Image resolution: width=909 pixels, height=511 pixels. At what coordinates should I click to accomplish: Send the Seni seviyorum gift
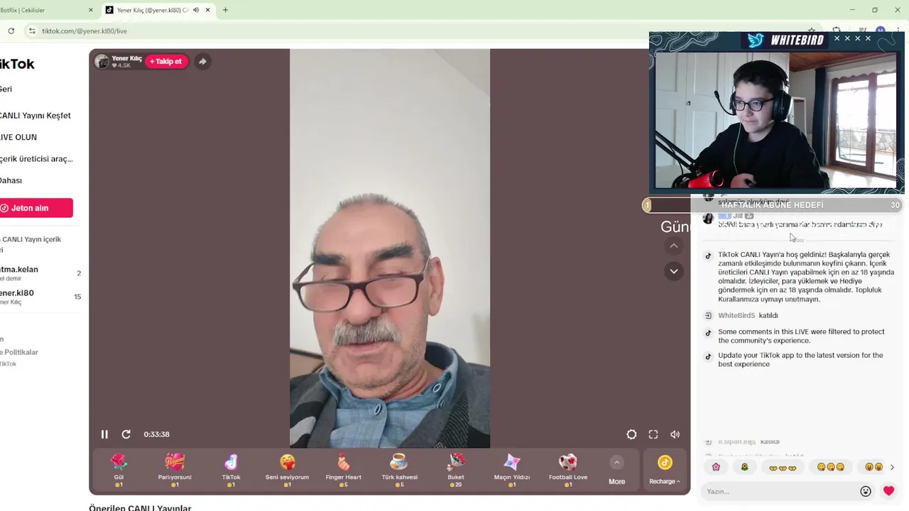point(287,470)
